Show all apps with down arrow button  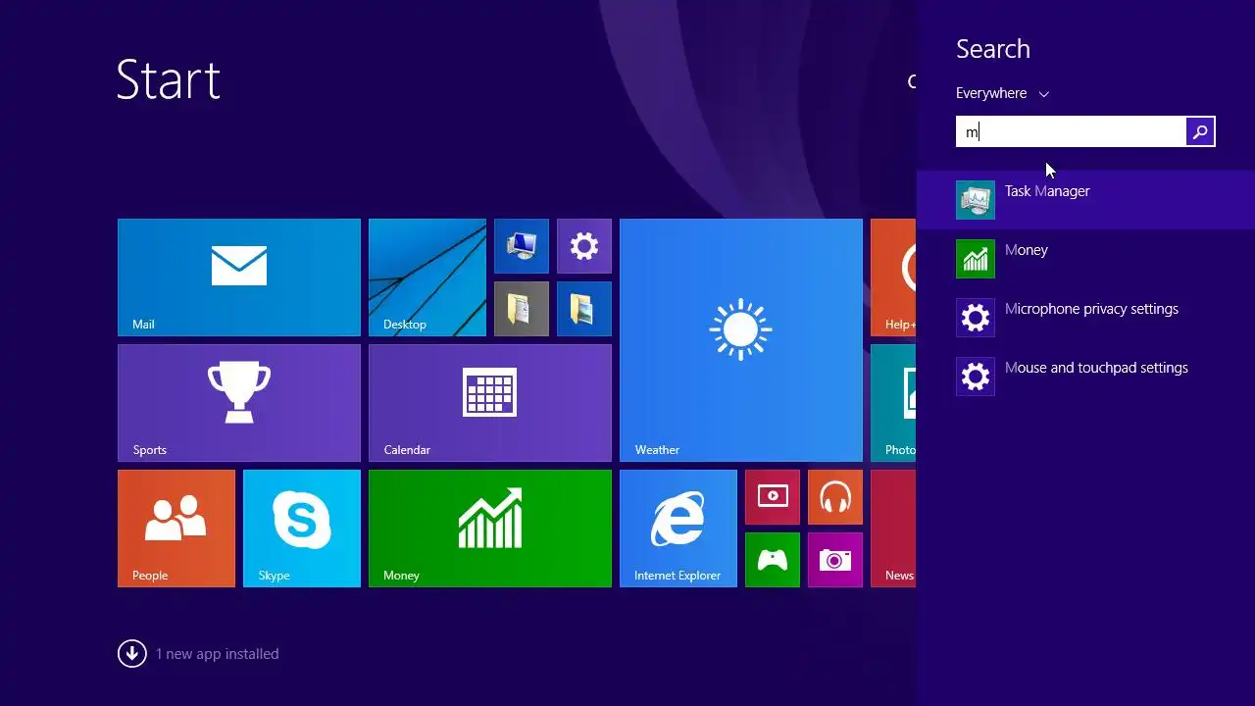pyautogui.click(x=132, y=653)
